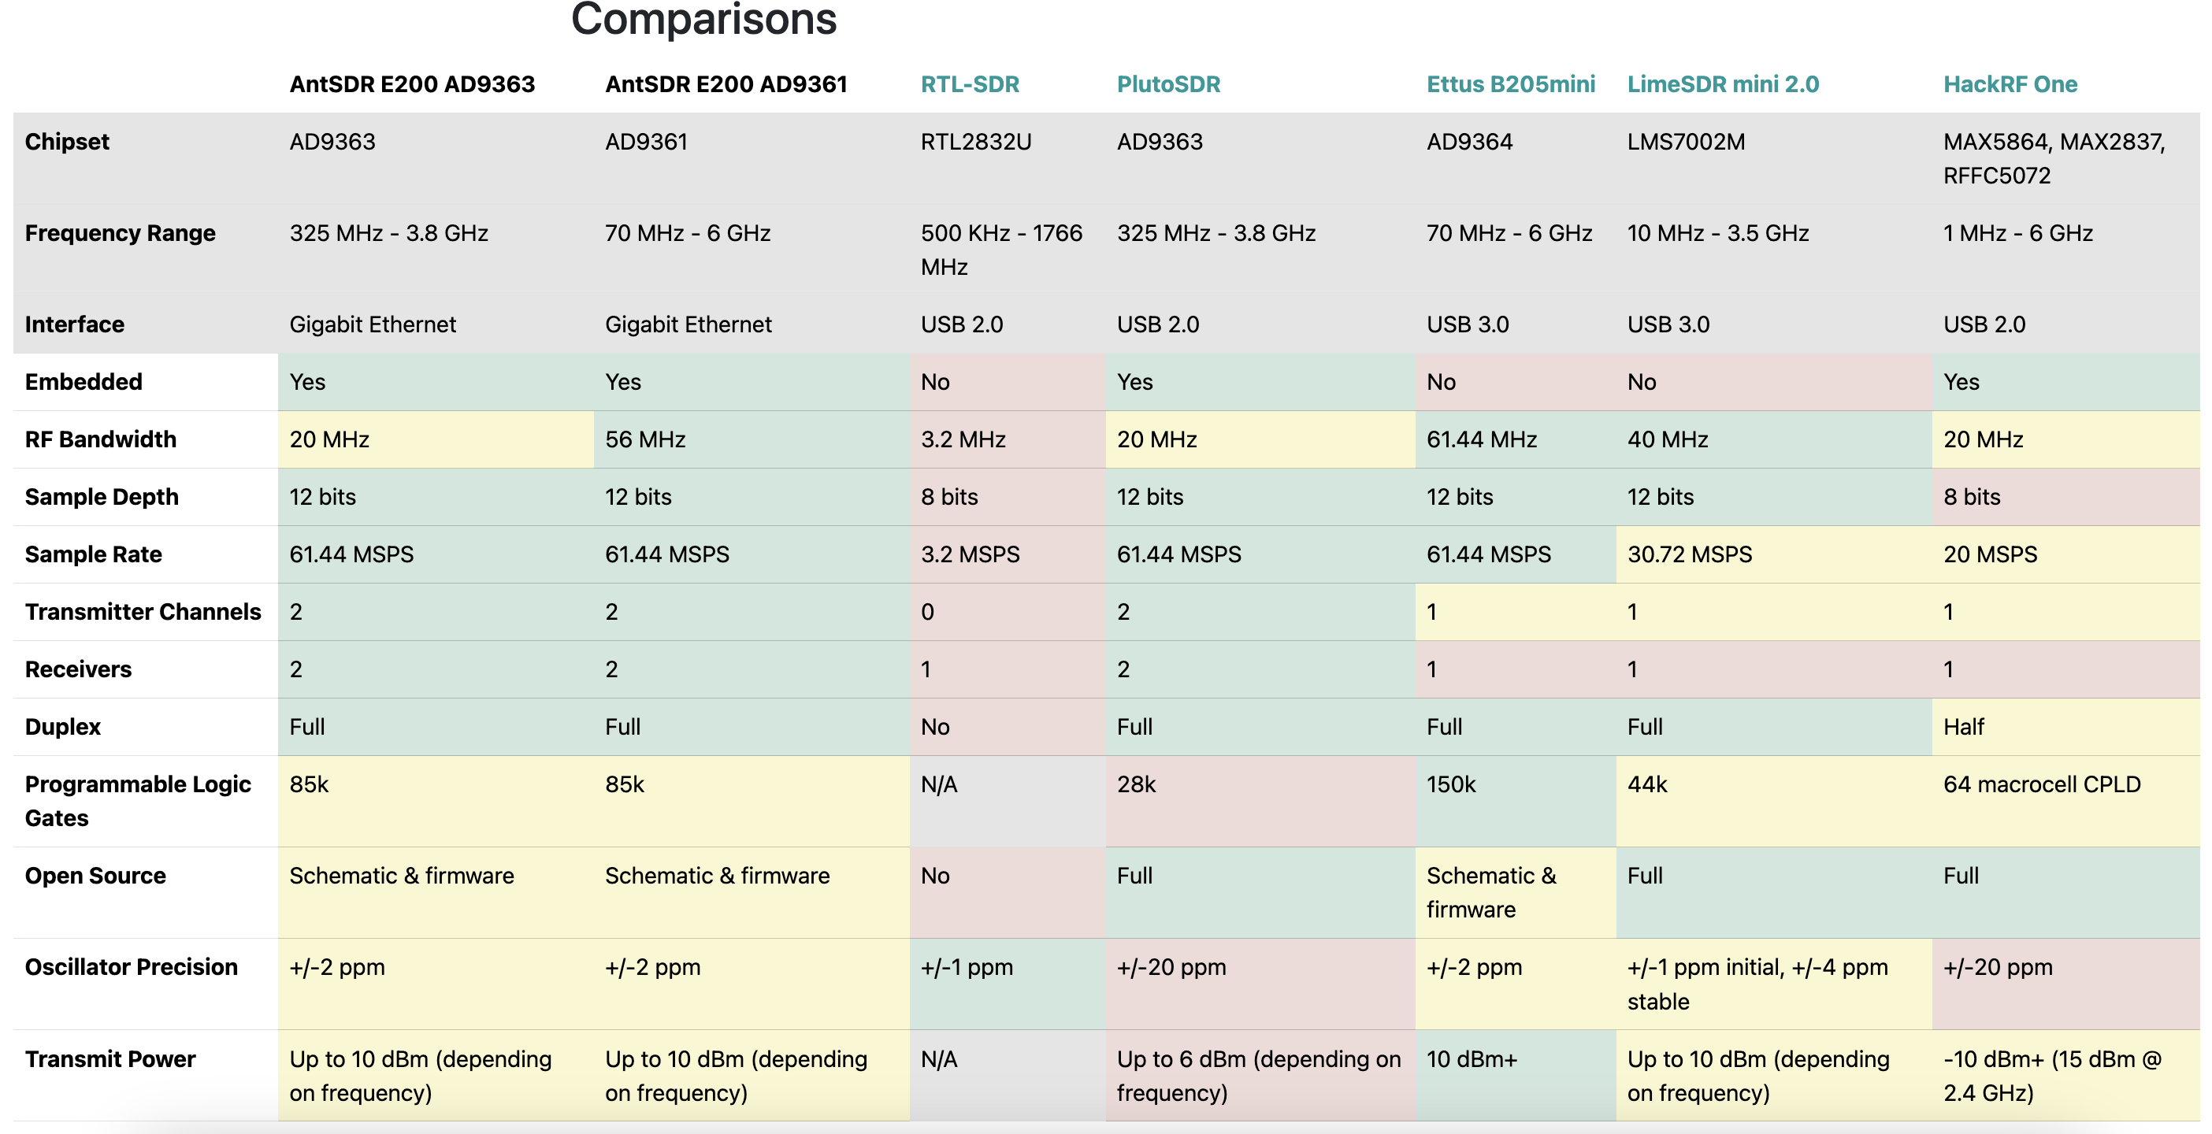Open the RTL-SDR link
The width and height of the screenshot is (2212, 1134).
pyautogui.click(x=970, y=84)
